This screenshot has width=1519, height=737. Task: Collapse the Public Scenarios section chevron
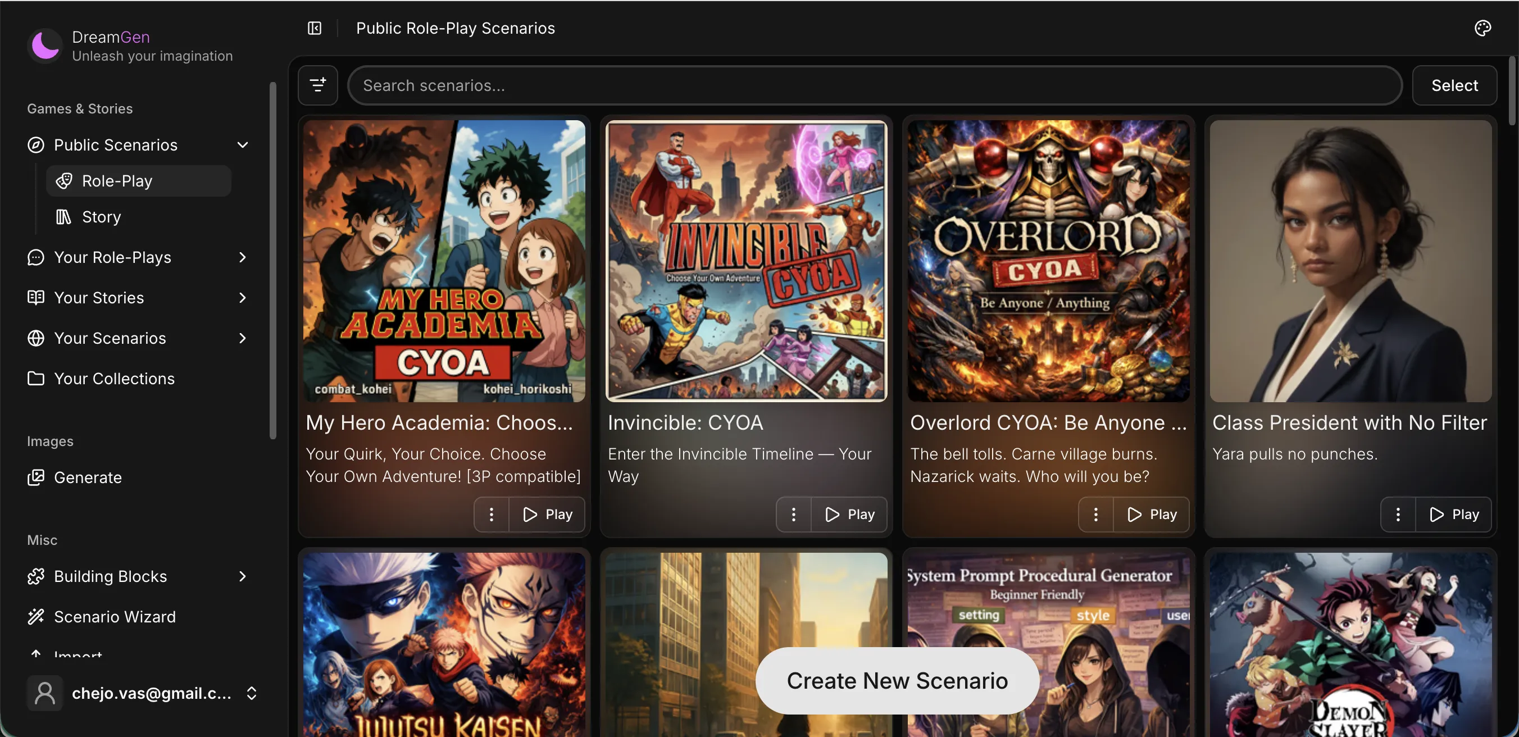tap(242, 145)
